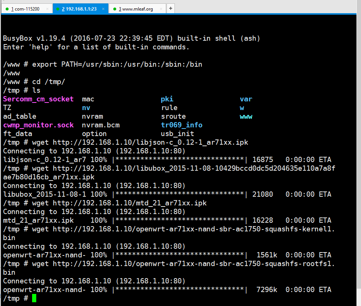Close the 192.168.1.1:23 tab
This screenshot has width=361, height=306.
click(x=103, y=9)
